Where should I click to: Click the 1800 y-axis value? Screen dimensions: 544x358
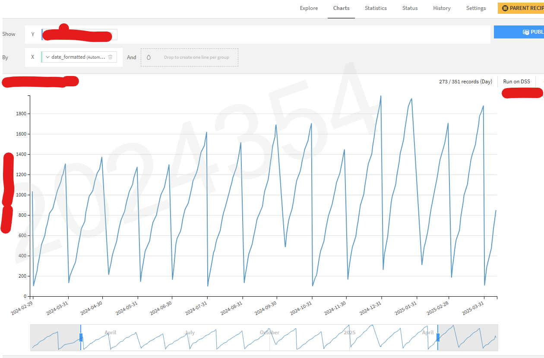[x=22, y=114]
